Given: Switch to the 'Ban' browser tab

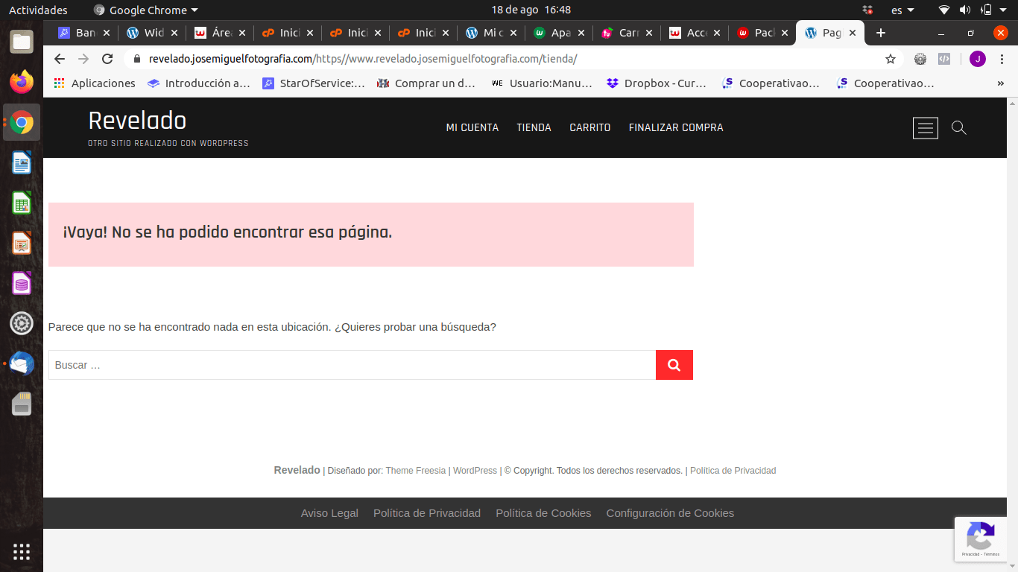Looking at the screenshot, I should (x=84, y=33).
